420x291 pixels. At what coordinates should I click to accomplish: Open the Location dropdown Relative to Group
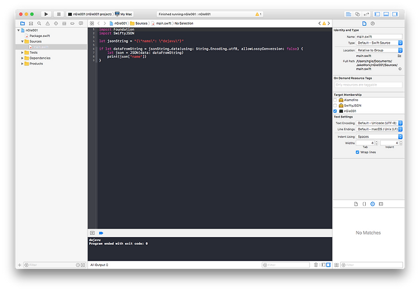coord(379,50)
